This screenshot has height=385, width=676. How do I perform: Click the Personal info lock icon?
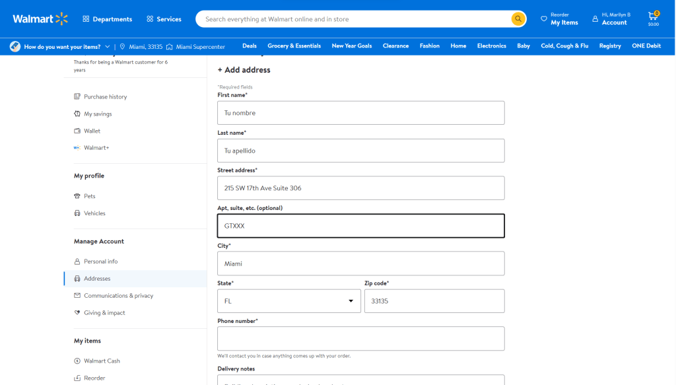point(77,262)
